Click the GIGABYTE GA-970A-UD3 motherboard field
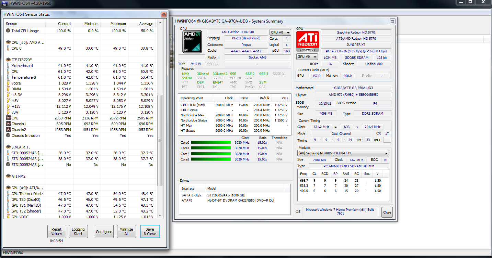 (x=353, y=88)
